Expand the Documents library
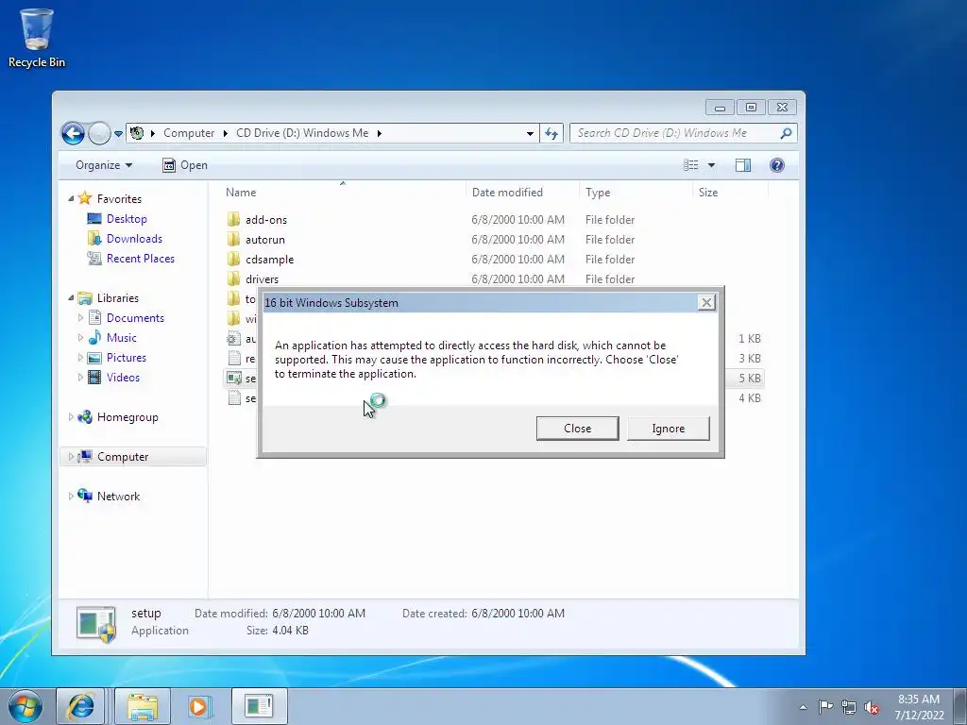Image resolution: width=967 pixels, height=725 pixels. (x=80, y=318)
